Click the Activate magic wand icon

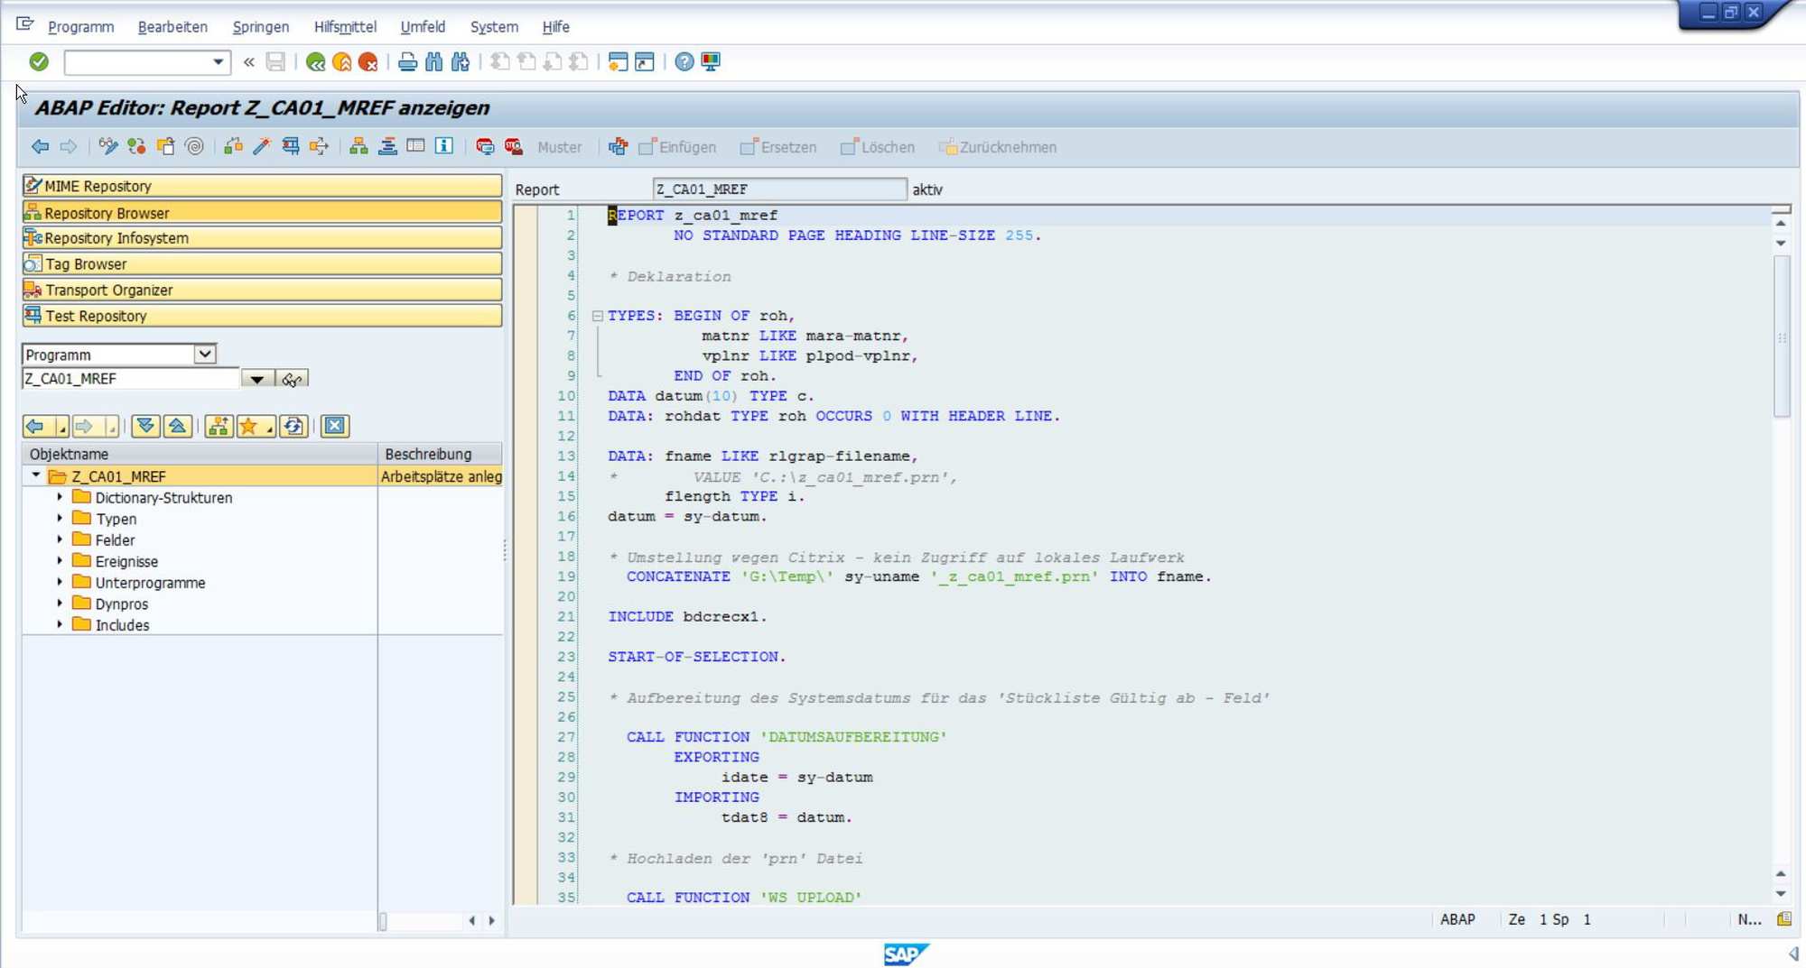[x=262, y=146]
